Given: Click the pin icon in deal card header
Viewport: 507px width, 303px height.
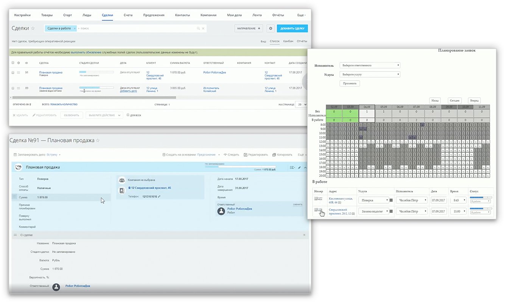Looking at the screenshot, I should pos(299,167).
